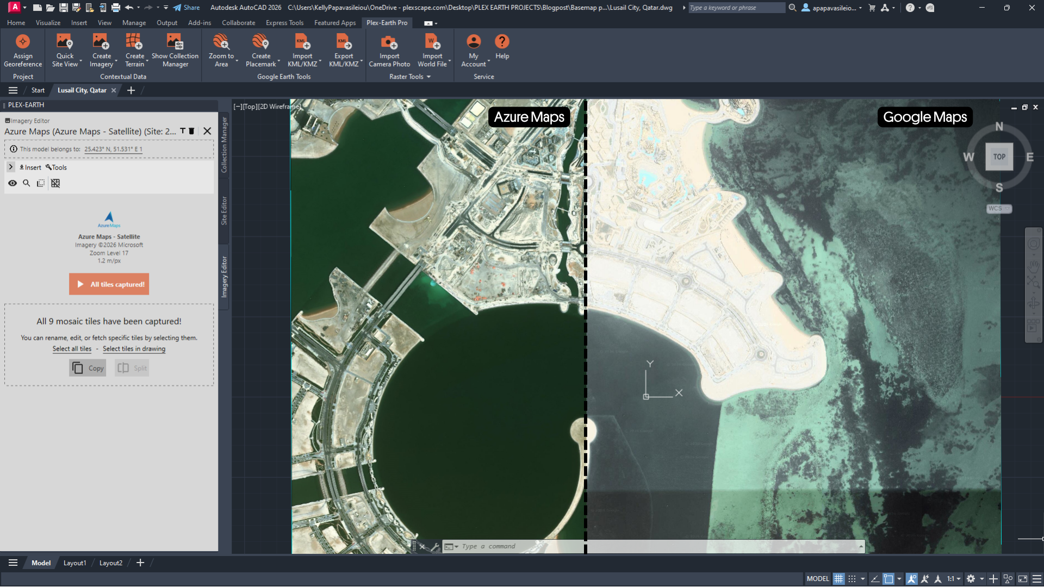Open the Express Tools ribbon tab

pos(284,23)
